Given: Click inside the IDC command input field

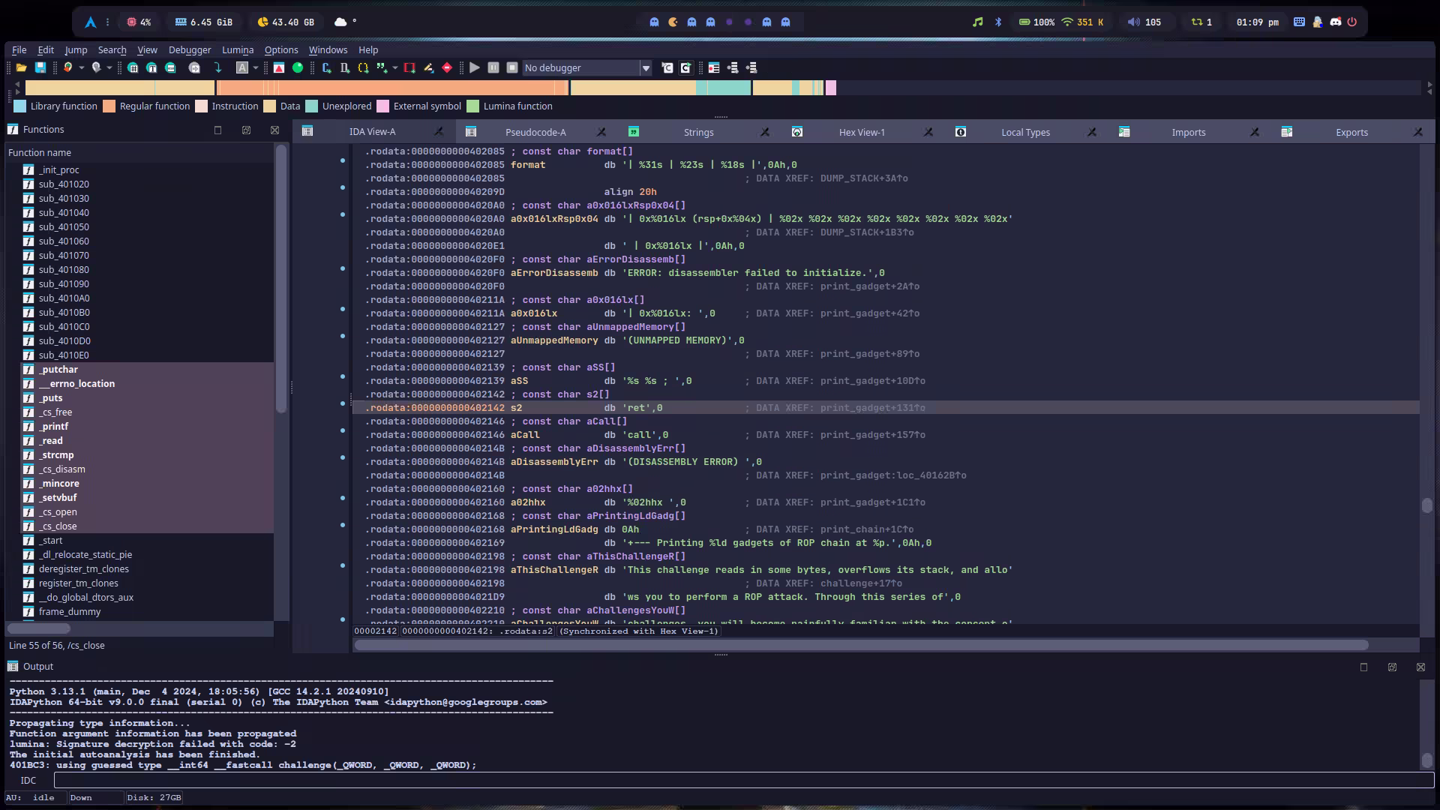Looking at the screenshot, I should click(x=742, y=780).
